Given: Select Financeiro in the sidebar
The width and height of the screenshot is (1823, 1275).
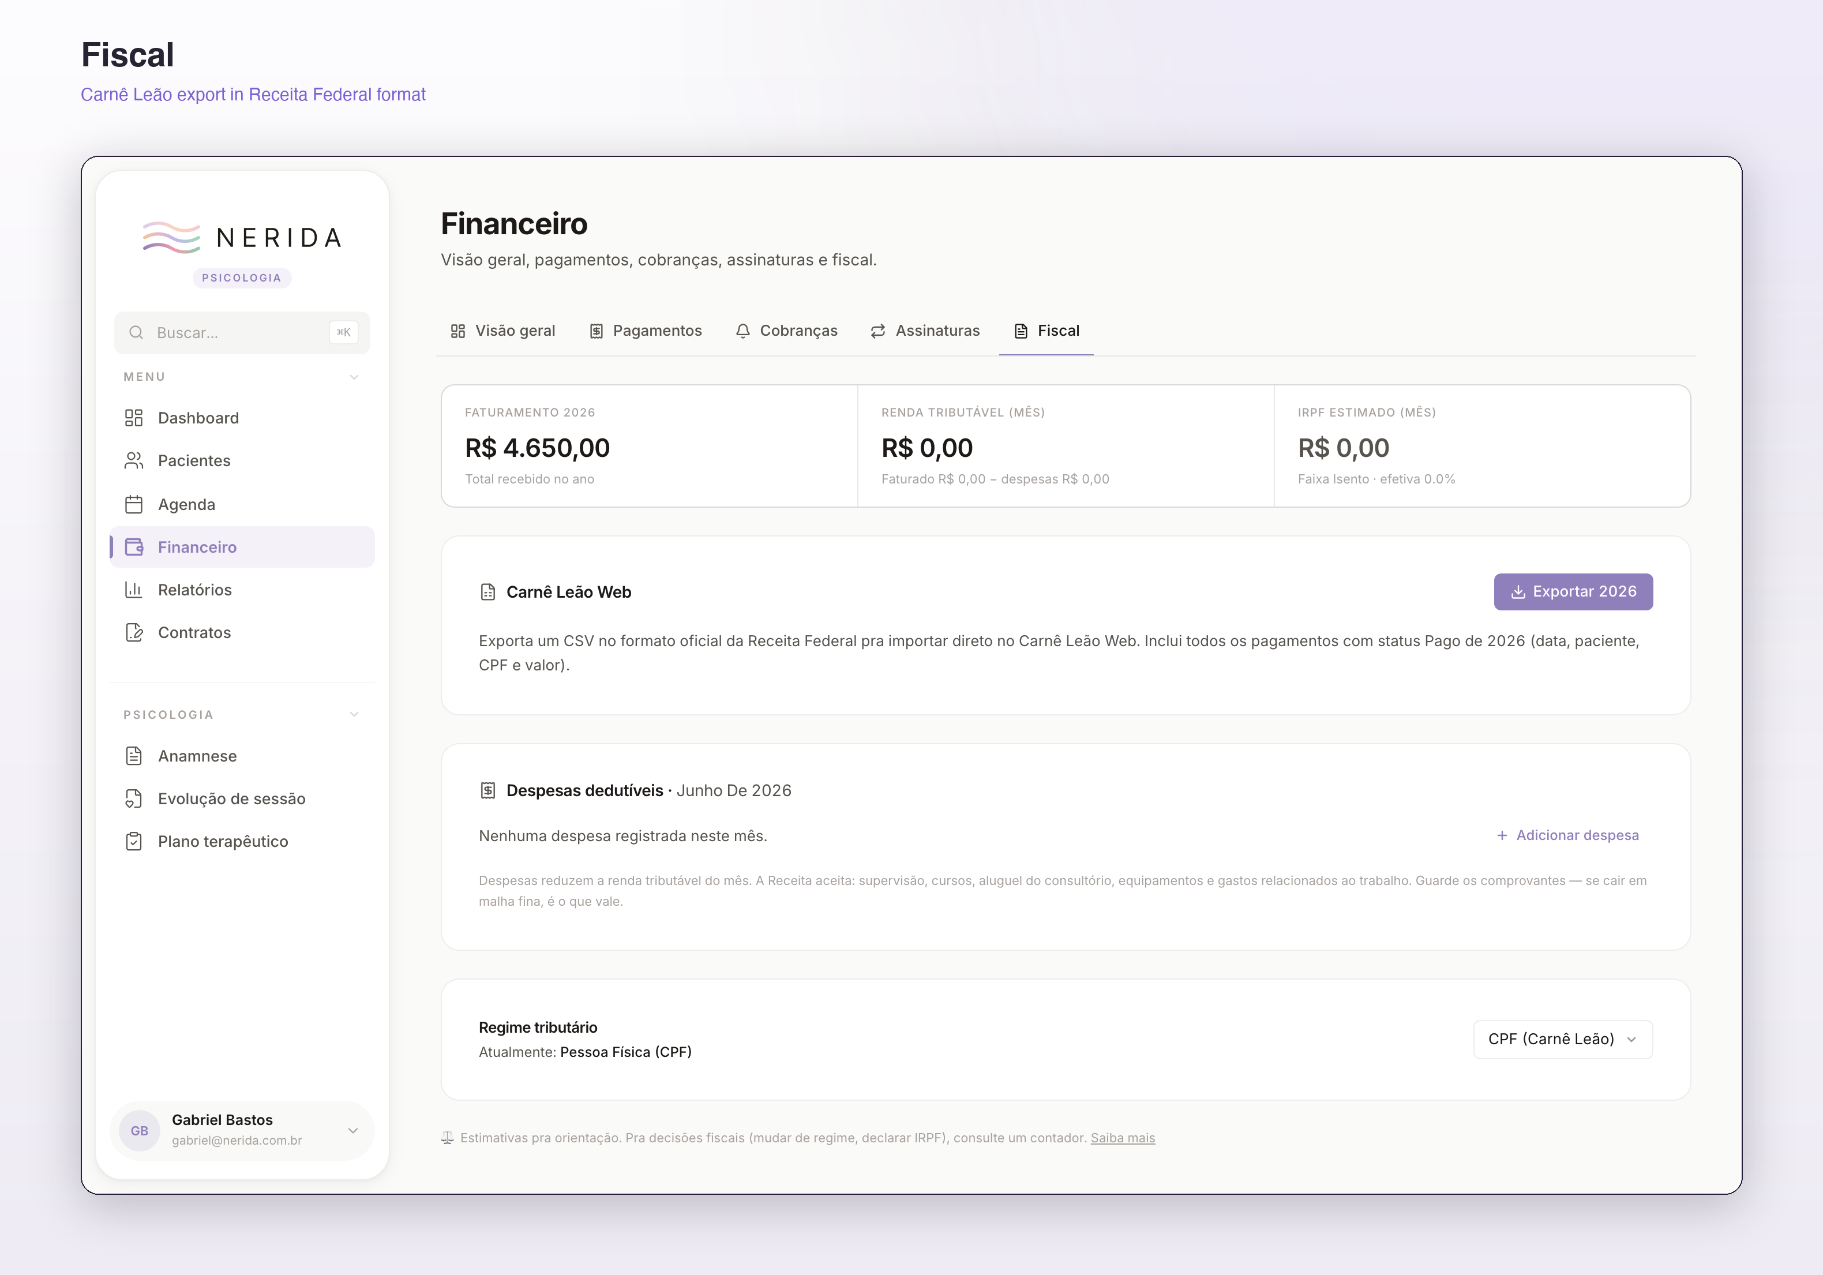Looking at the screenshot, I should click(242, 547).
